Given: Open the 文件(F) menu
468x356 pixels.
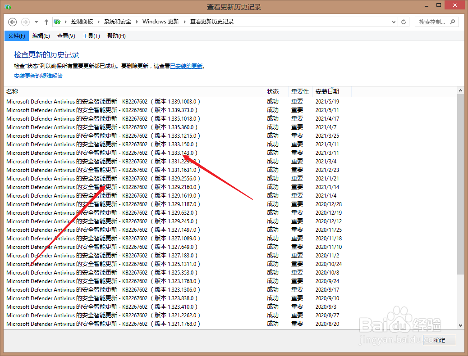Looking at the screenshot, I should (x=16, y=36).
